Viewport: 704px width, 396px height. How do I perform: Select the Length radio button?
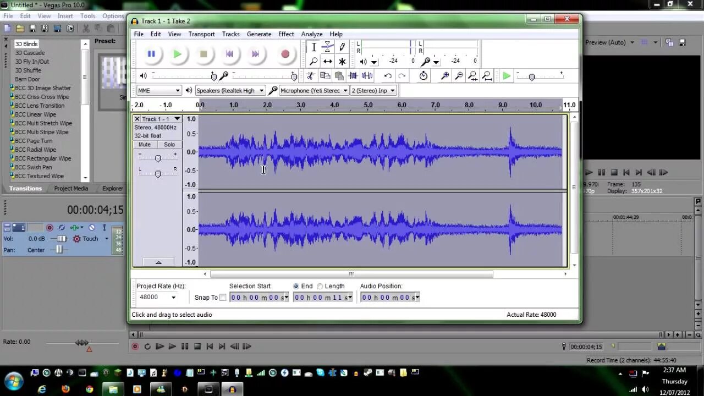320,286
